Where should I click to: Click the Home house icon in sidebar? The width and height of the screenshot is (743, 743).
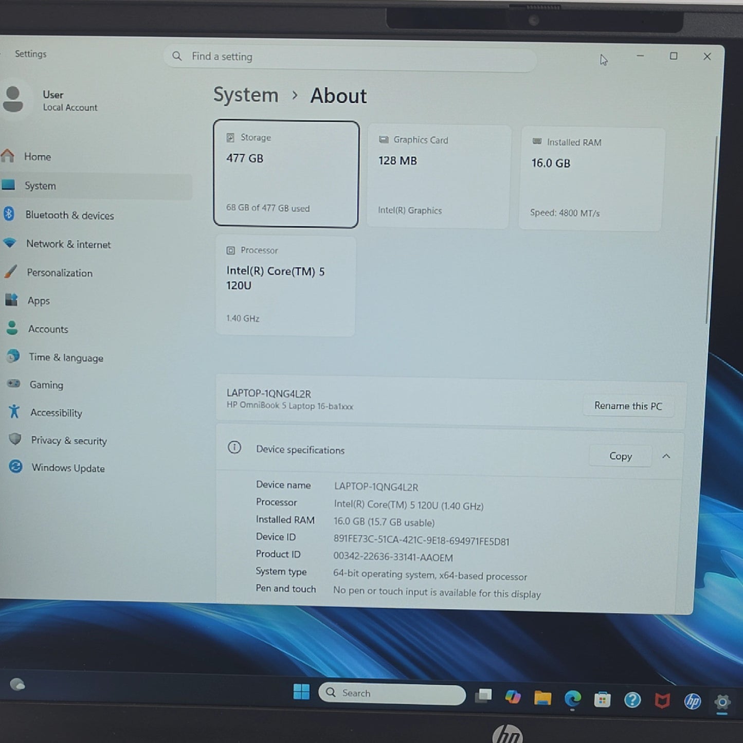(x=8, y=155)
